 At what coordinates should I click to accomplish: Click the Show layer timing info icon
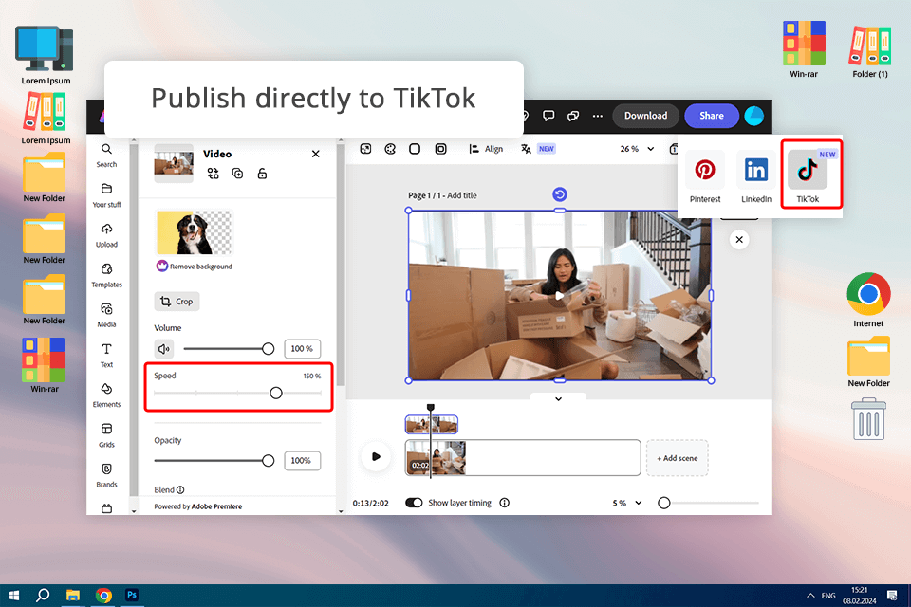point(504,503)
